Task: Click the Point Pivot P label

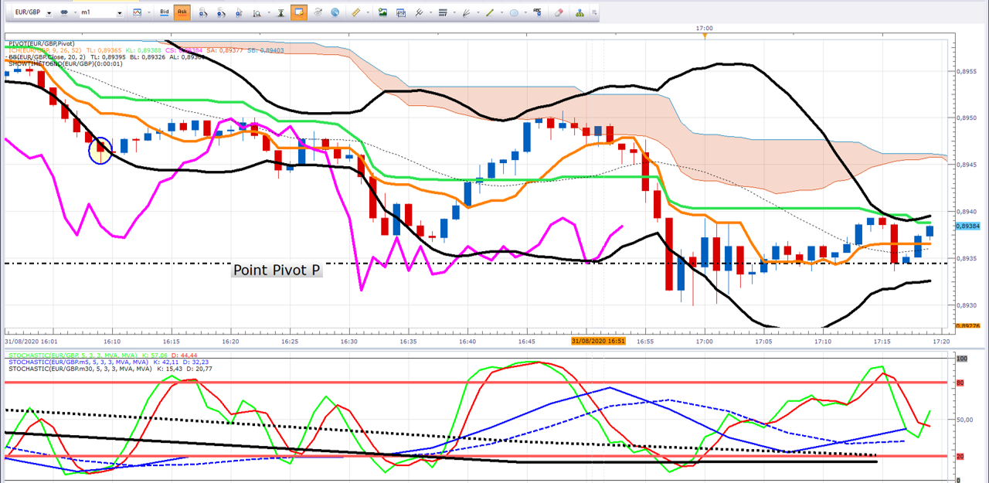Action: tap(277, 270)
